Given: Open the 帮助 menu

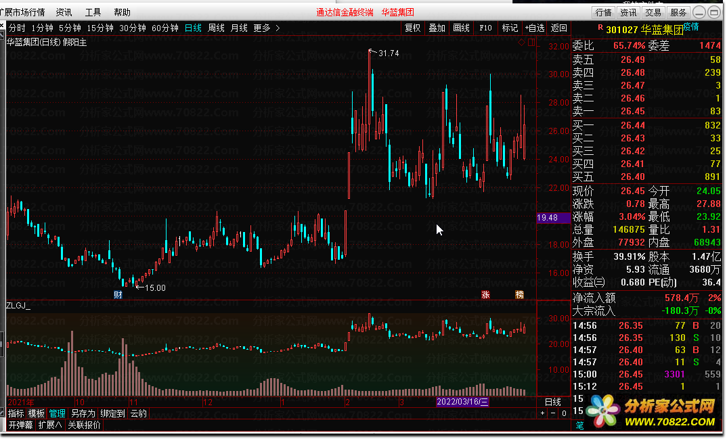Looking at the screenshot, I should (123, 12).
